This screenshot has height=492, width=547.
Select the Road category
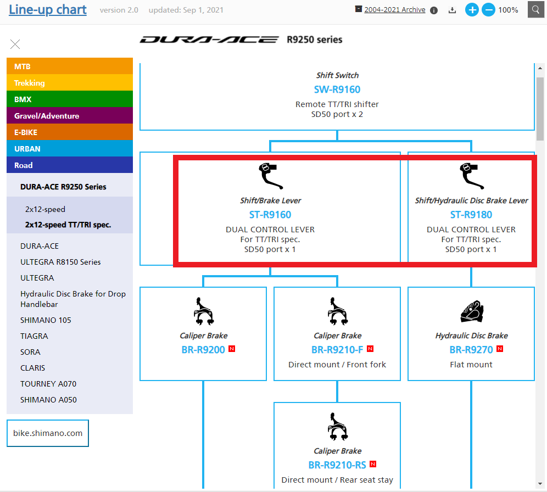click(70, 165)
